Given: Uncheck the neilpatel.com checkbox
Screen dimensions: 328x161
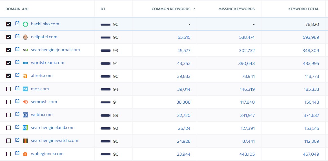Looking at the screenshot, I should tap(8, 37).
